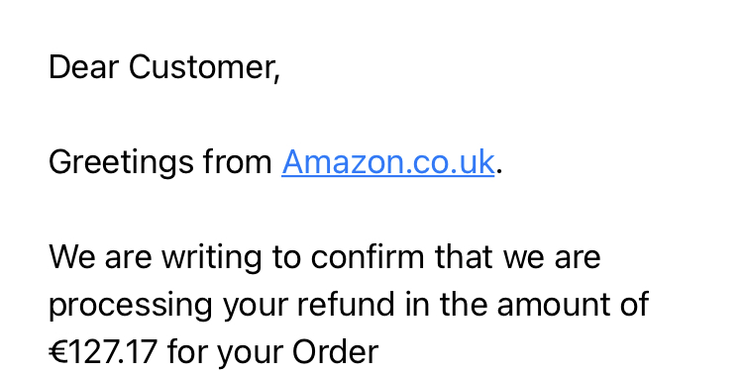
Task: Tap the word "for" after €127.17
Action: pos(187,351)
